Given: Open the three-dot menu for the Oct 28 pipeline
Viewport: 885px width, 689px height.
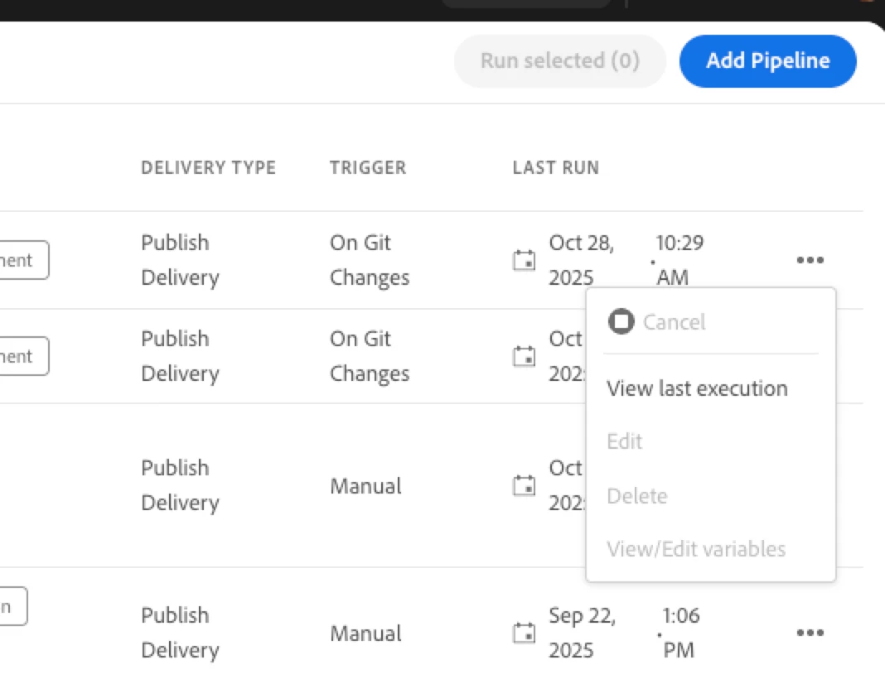Looking at the screenshot, I should [x=810, y=260].
